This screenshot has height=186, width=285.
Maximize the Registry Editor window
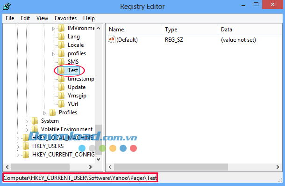[256, 5]
